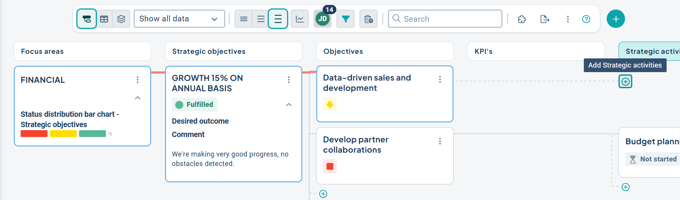Click the export document icon
This screenshot has height=200, width=680.
click(544, 19)
